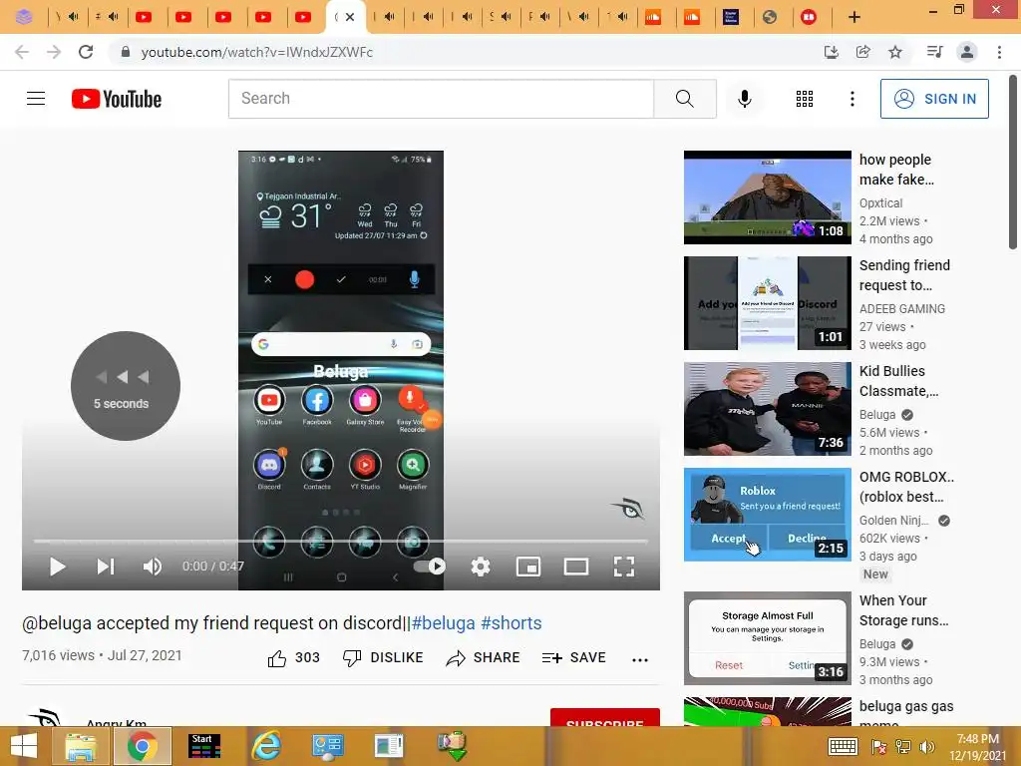1021x766 pixels.
Task: Click SAVE to playlist
Action: 573,658
